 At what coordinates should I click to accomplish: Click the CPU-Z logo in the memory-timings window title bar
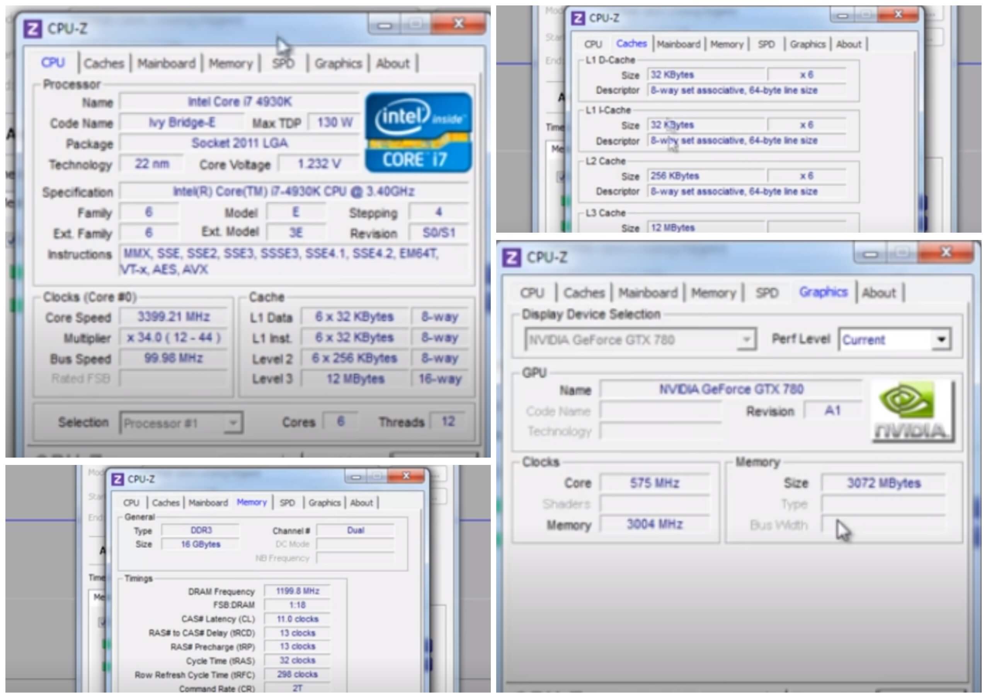[117, 479]
